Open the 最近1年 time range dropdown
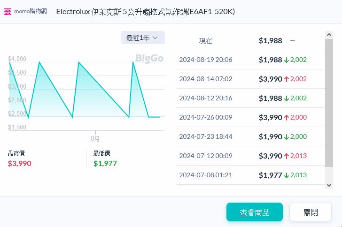The height and width of the screenshot is (227, 342). pos(143,38)
